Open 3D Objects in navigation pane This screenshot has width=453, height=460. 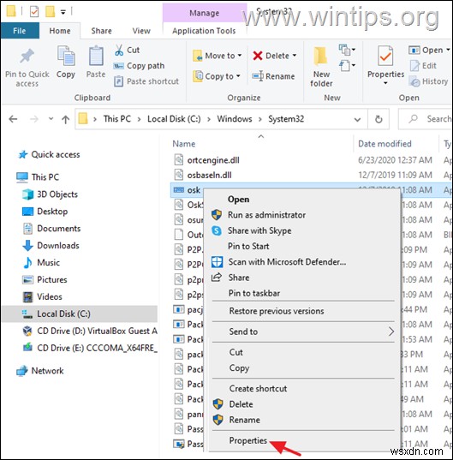coord(51,194)
